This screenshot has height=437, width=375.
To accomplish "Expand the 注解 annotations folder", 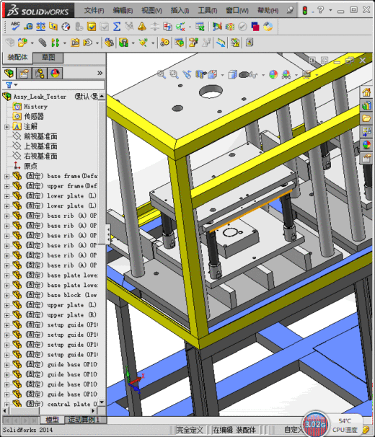I will pos(6,127).
